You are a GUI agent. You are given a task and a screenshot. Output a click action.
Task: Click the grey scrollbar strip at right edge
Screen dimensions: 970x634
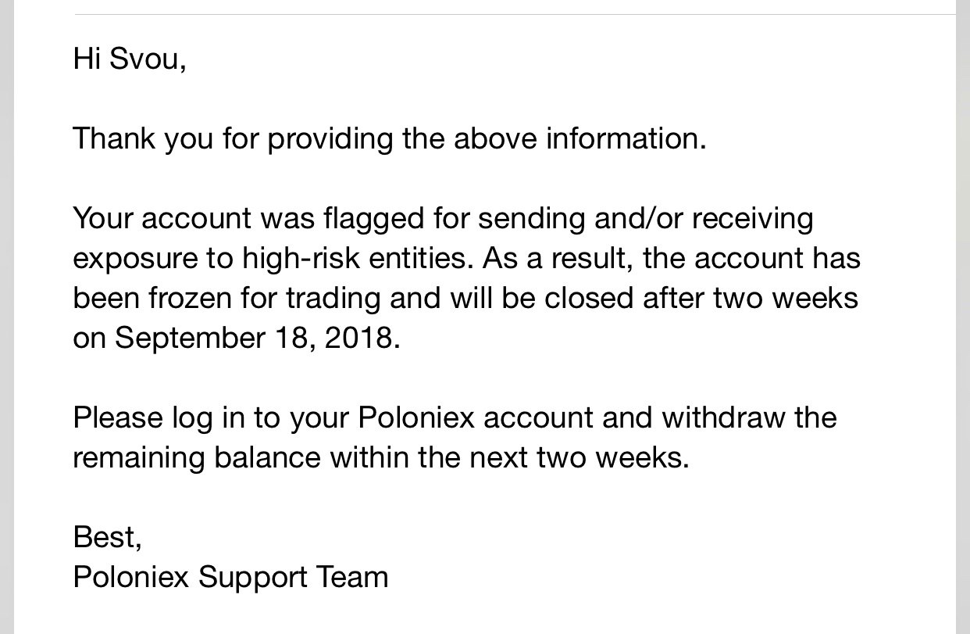pos(963,317)
